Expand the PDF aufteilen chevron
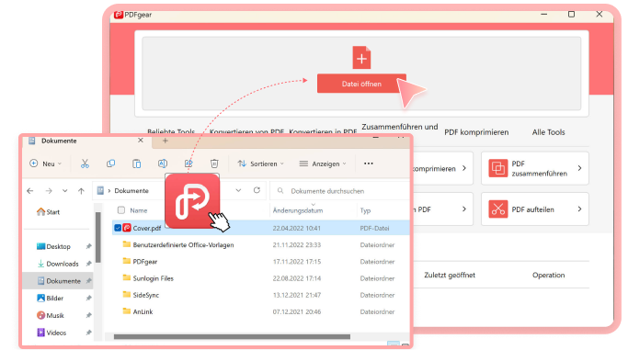 click(x=579, y=209)
